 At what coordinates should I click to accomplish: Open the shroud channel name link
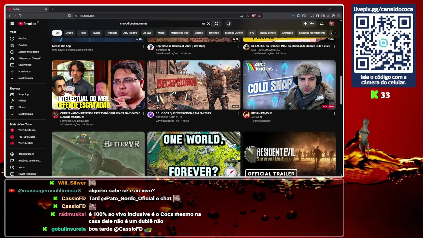[x=255, y=117]
